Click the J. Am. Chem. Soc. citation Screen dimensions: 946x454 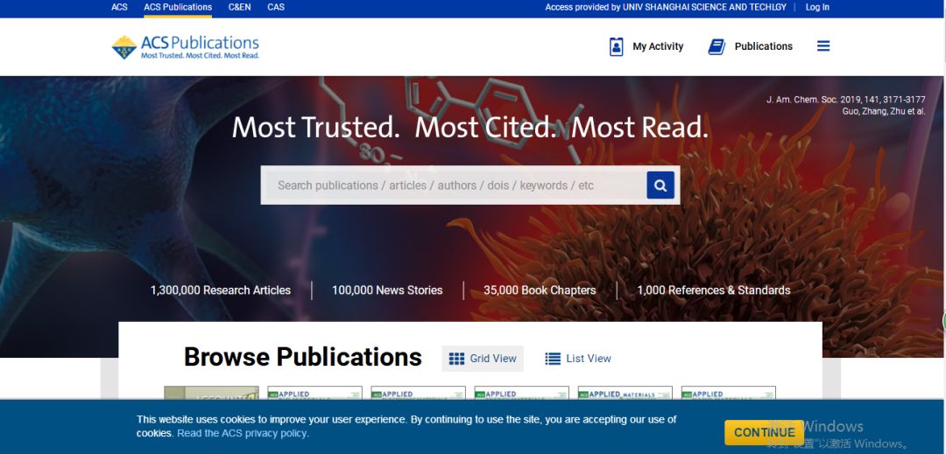pos(845,100)
